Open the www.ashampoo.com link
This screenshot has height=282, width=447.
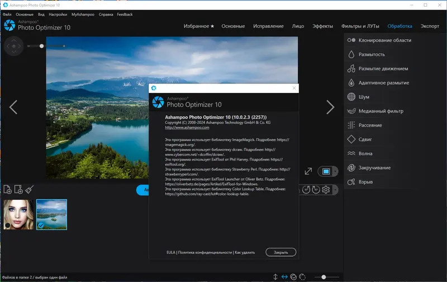coord(187,128)
